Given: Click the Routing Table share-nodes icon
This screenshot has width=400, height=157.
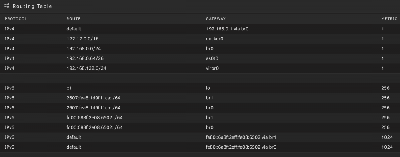Looking at the screenshot, I should [x=7, y=6].
